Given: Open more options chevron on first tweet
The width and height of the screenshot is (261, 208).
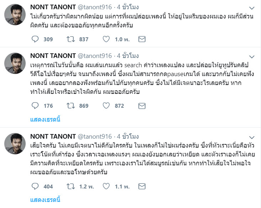Looking at the screenshot, I should coord(252,8).
